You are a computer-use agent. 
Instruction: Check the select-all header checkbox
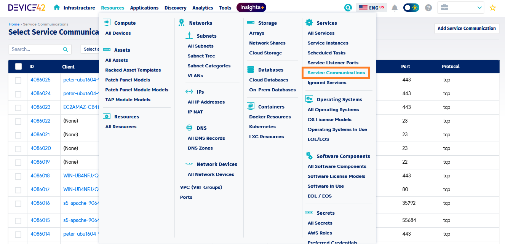[18, 67]
